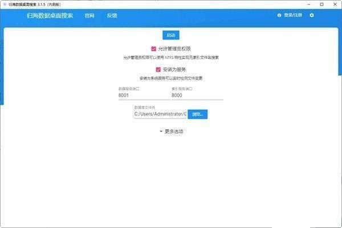Viewport: 342px width, 228px height.
Task: Click the NTFS admin permission description text
Action: (170, 57)
